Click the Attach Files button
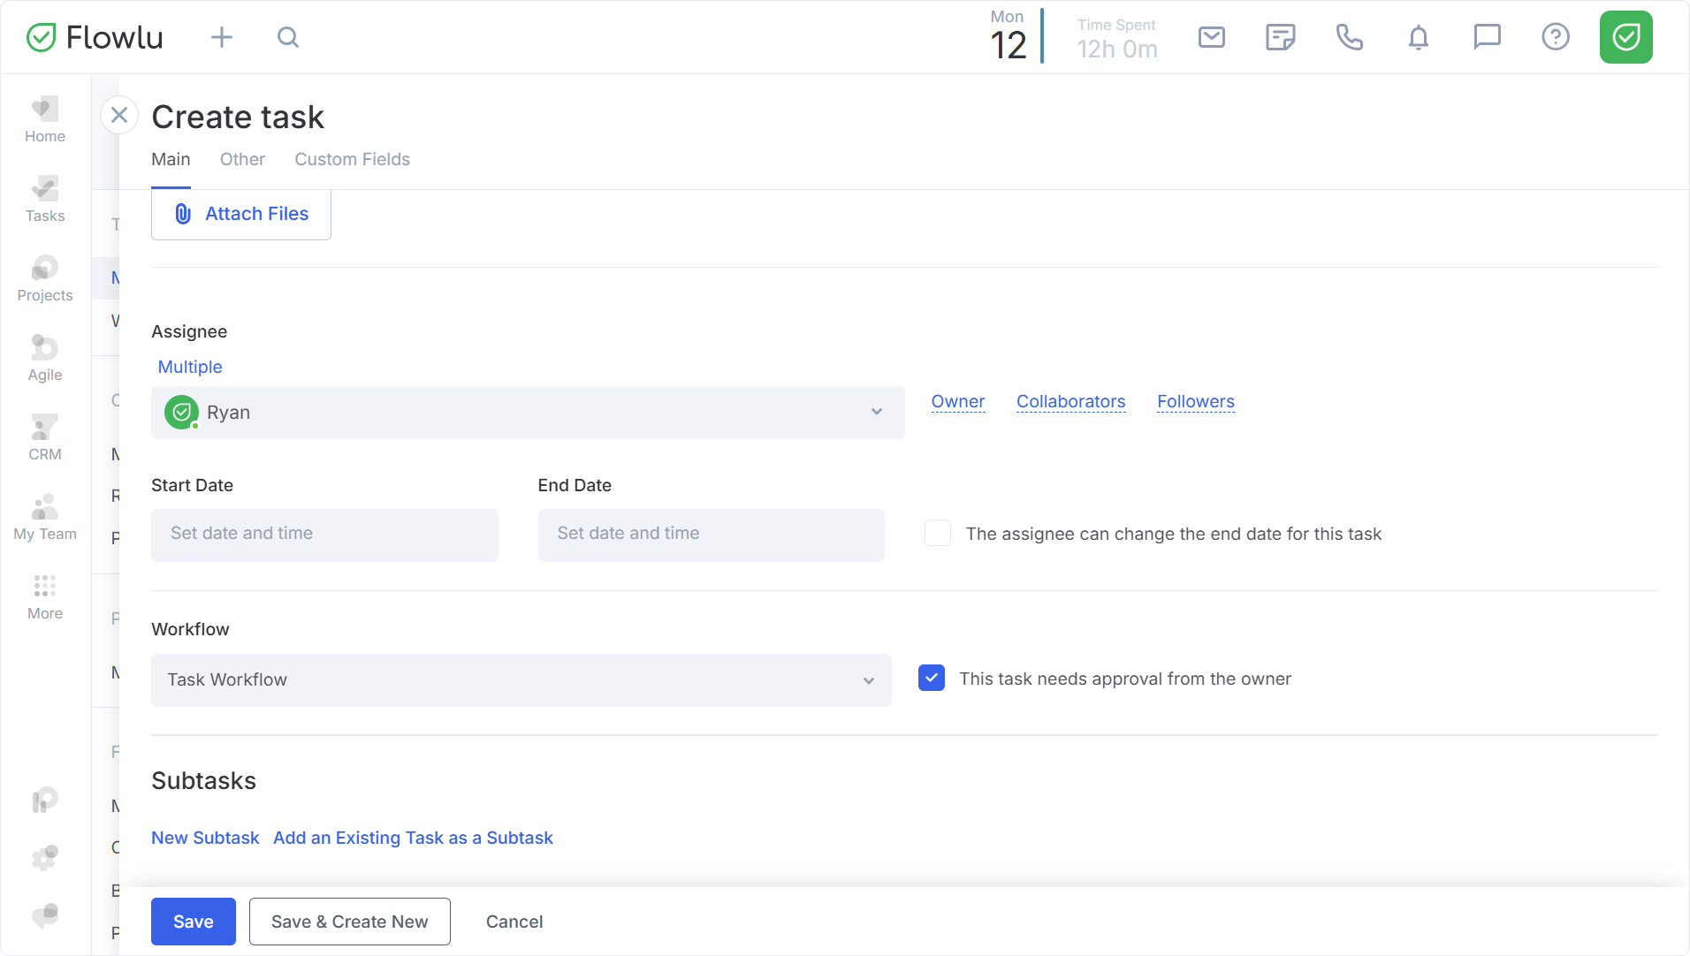Viewport: 1690px width, 956px height. [x=241, y=214]
